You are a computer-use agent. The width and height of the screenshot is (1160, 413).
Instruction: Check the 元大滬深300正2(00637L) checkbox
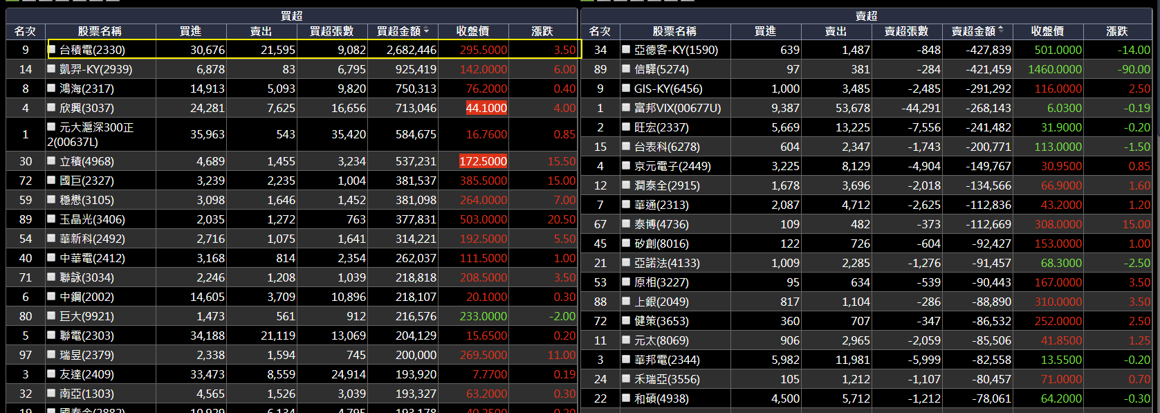click(x=51, y=127)
